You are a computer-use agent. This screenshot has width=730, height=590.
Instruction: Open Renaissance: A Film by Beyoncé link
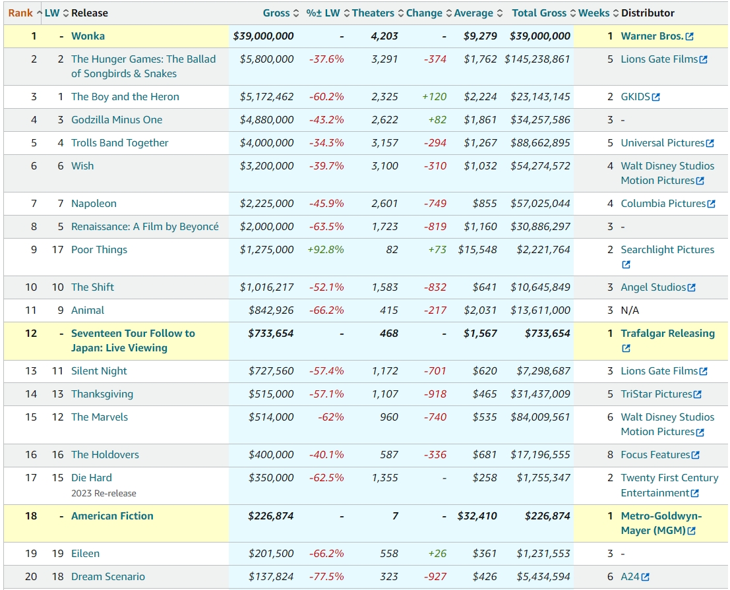[x=145, y=227]
